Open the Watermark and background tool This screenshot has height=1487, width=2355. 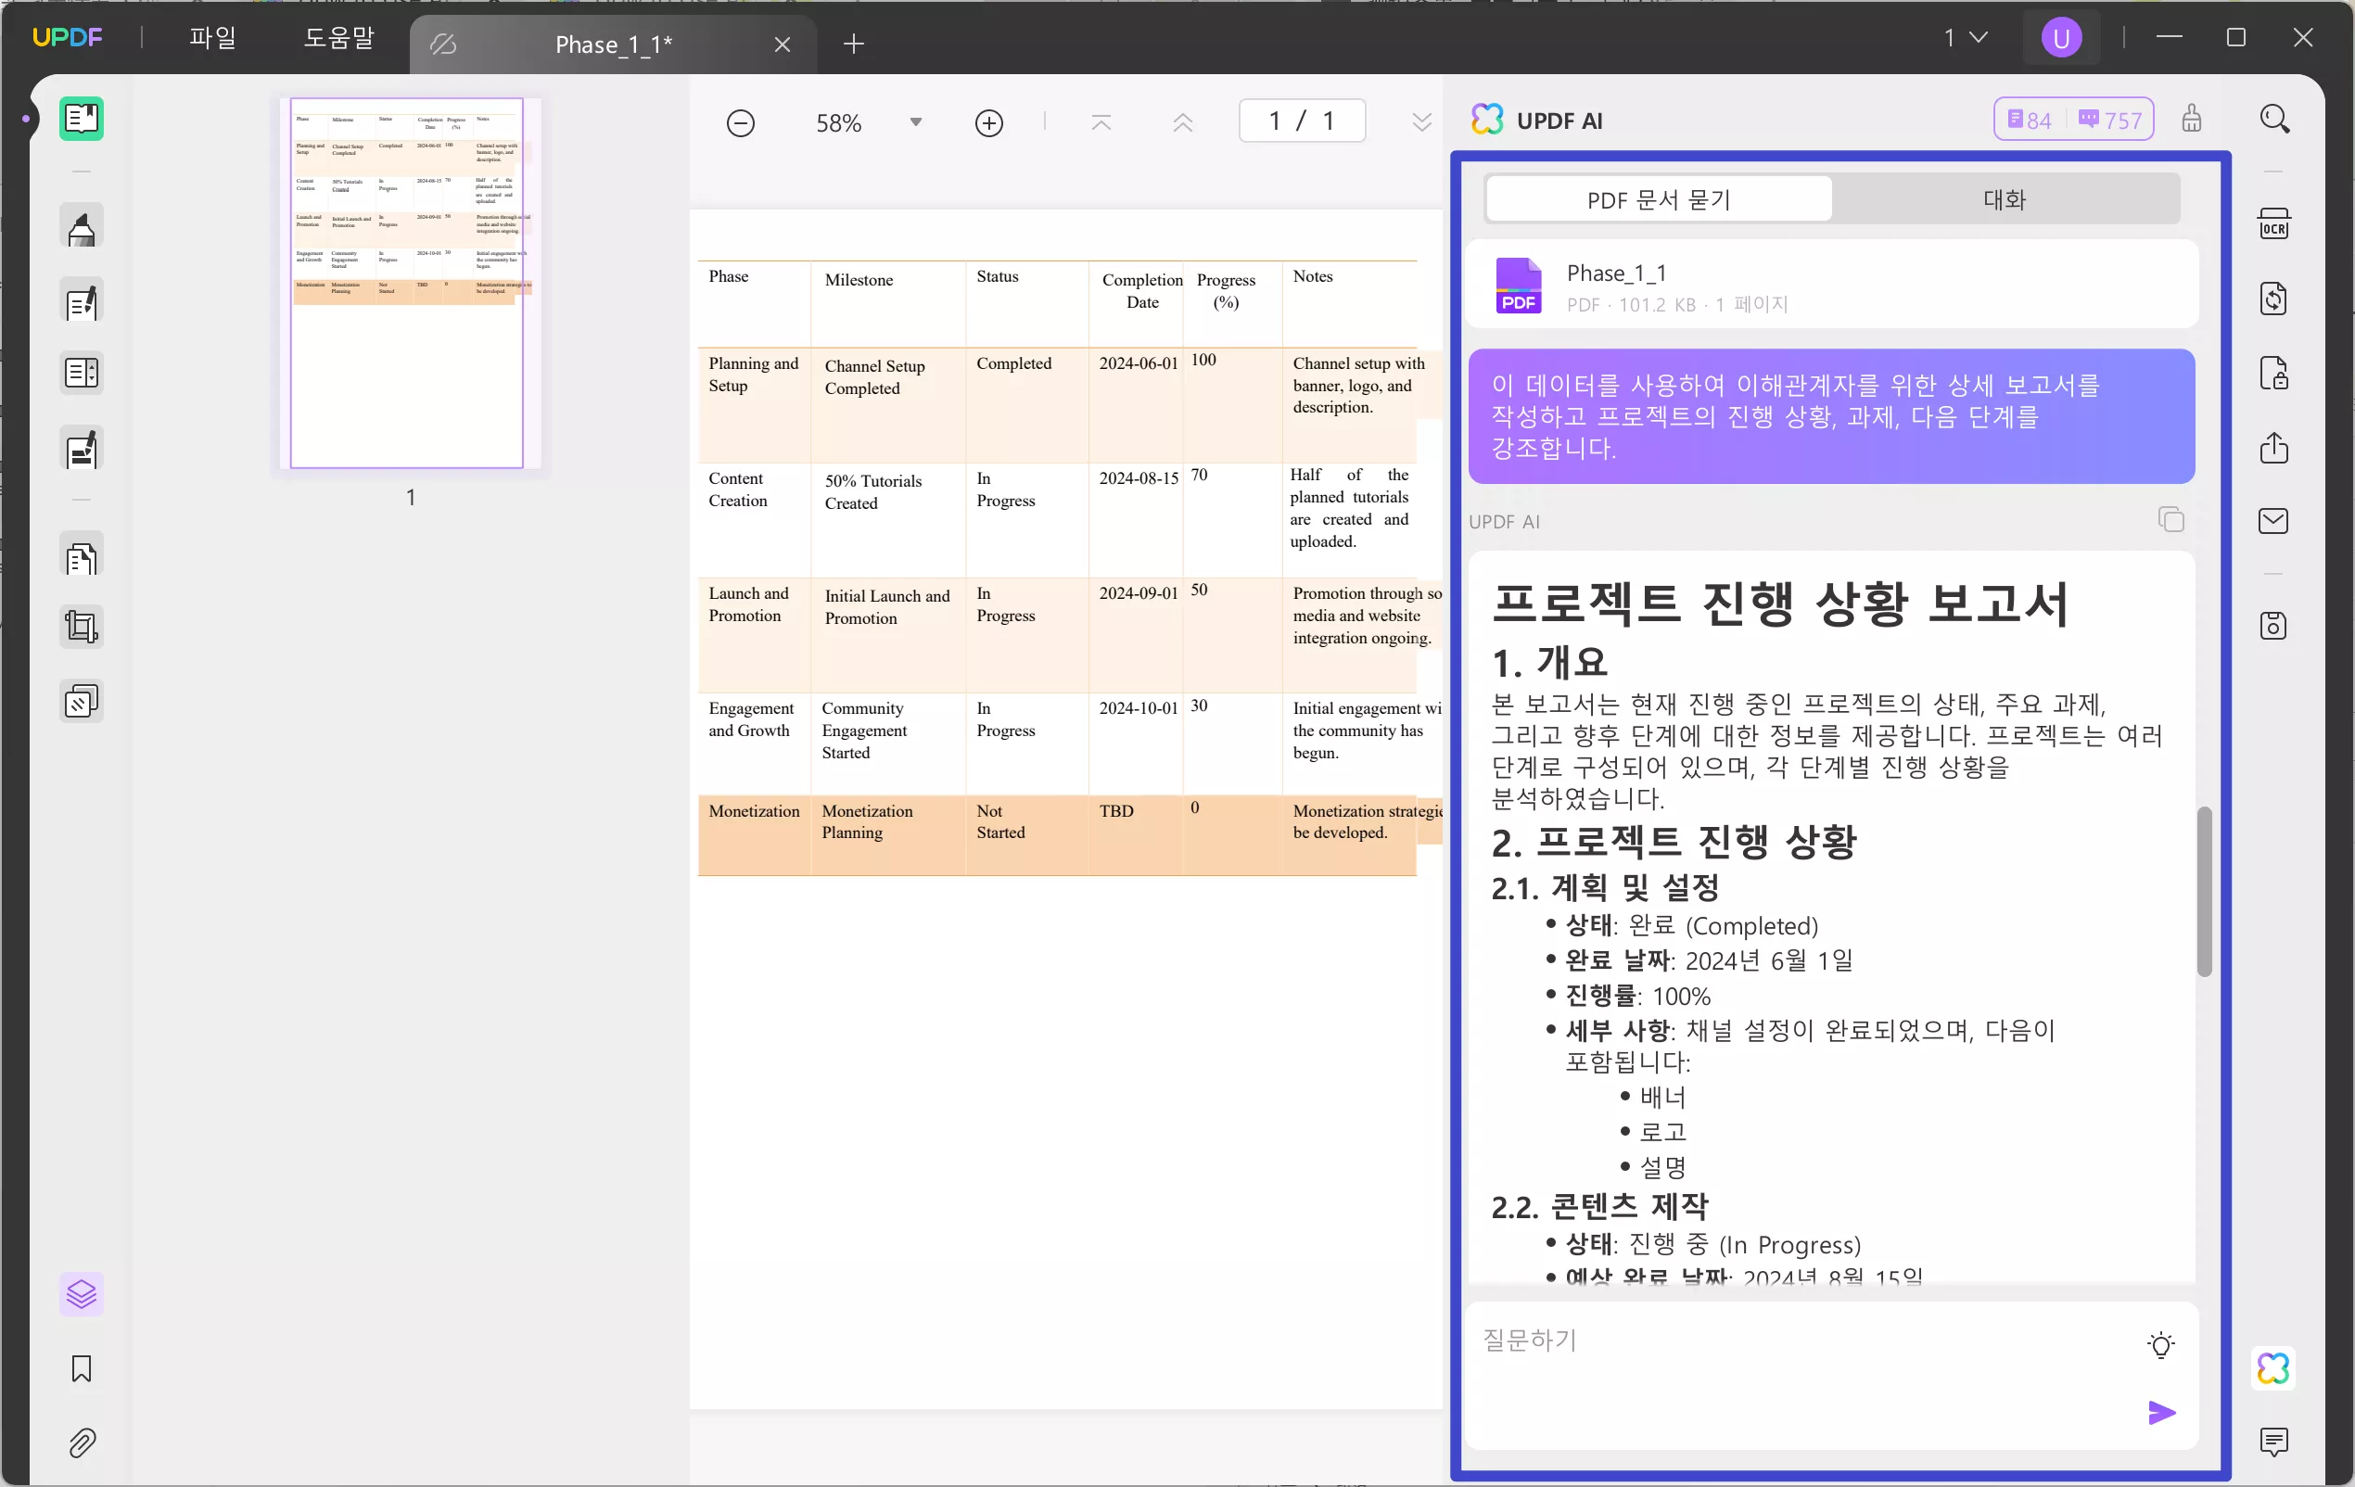click(x=82, y=702)
